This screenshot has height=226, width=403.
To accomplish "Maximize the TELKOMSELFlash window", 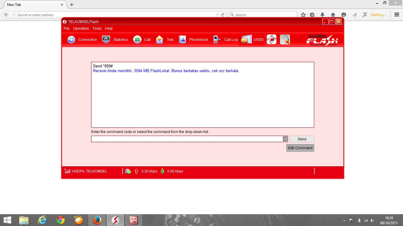I will pos(332,21).
